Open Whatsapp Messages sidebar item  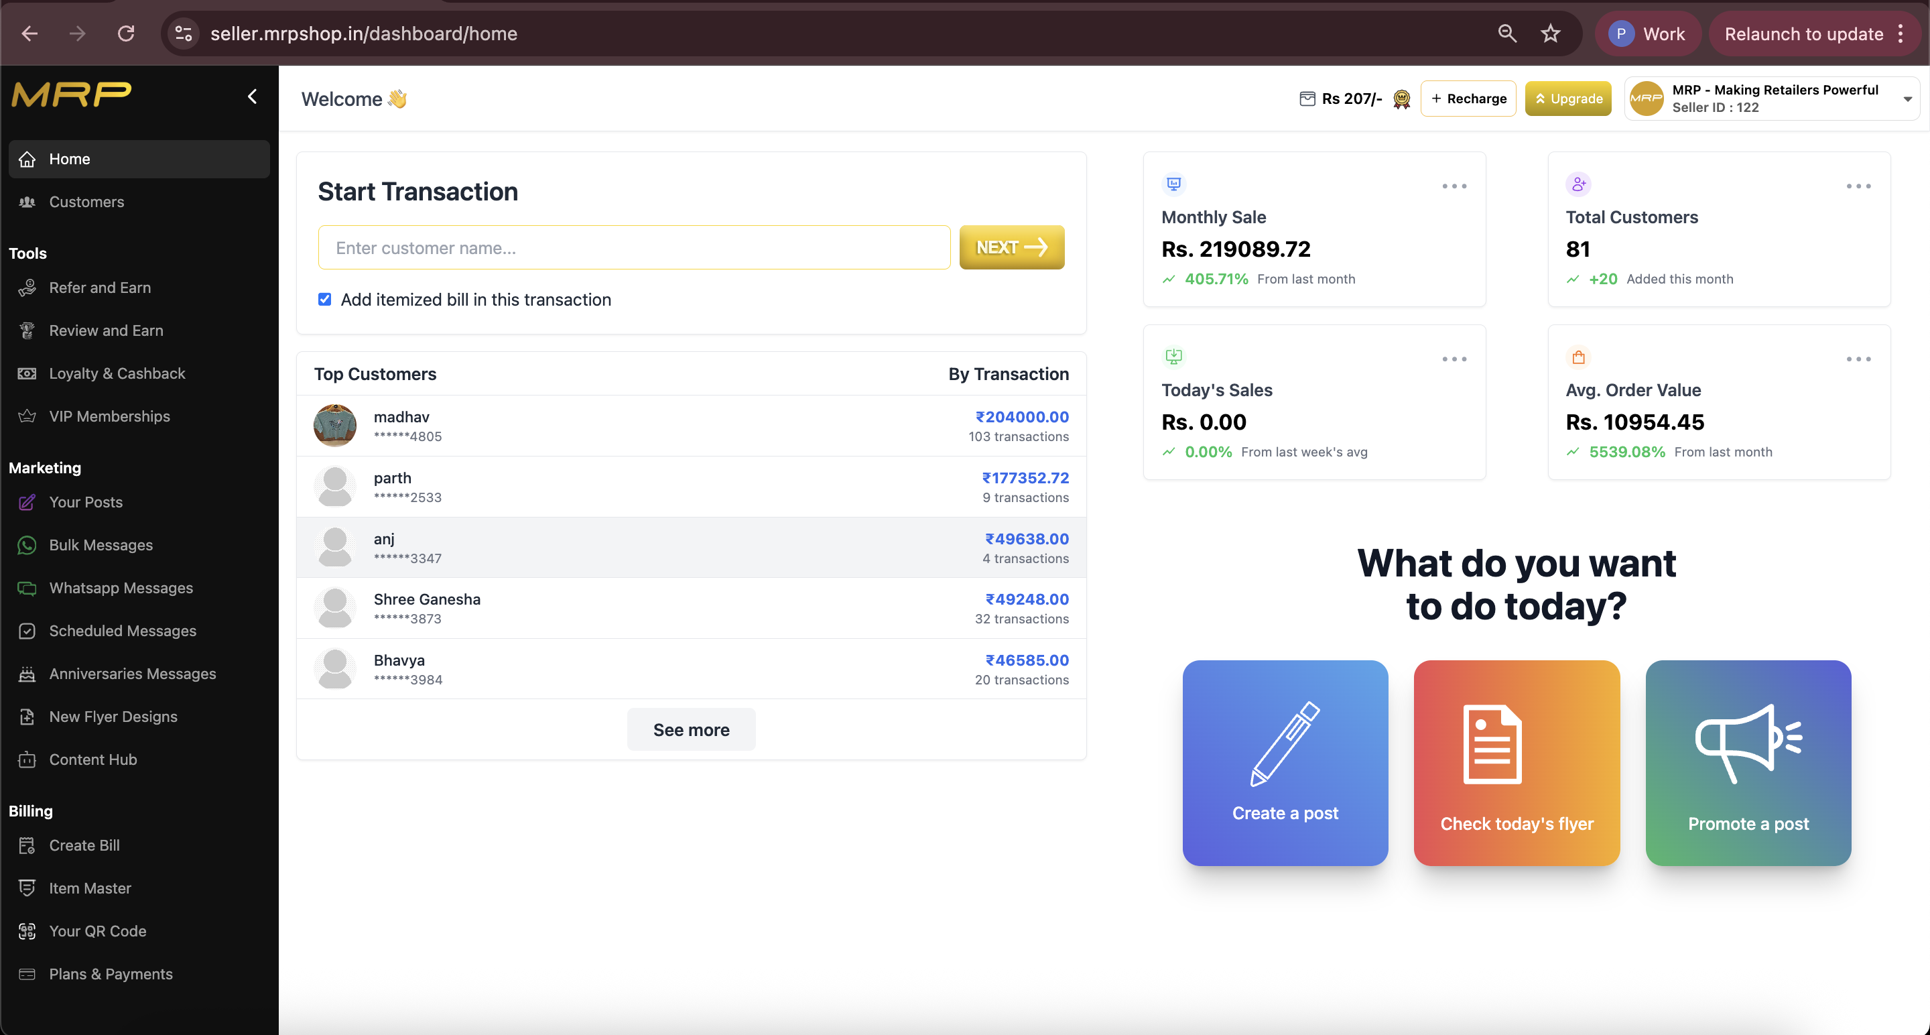tap(121, 588)
